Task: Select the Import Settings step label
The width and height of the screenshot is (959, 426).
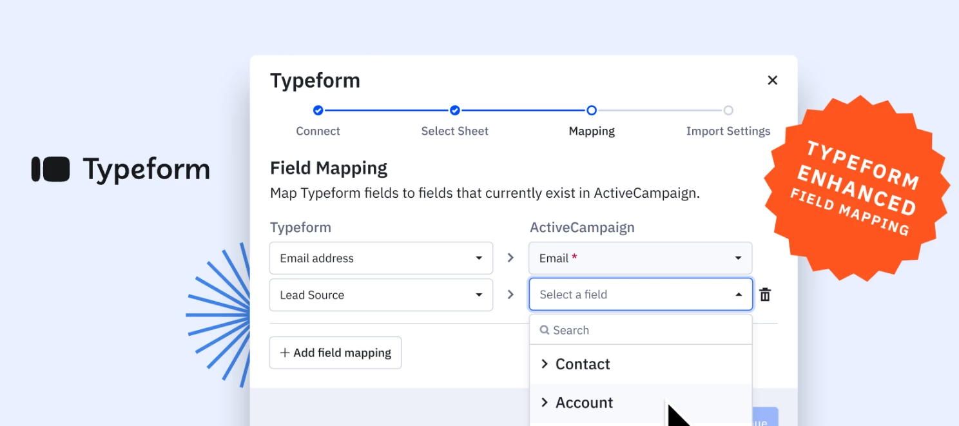Action: click(728, 131)
